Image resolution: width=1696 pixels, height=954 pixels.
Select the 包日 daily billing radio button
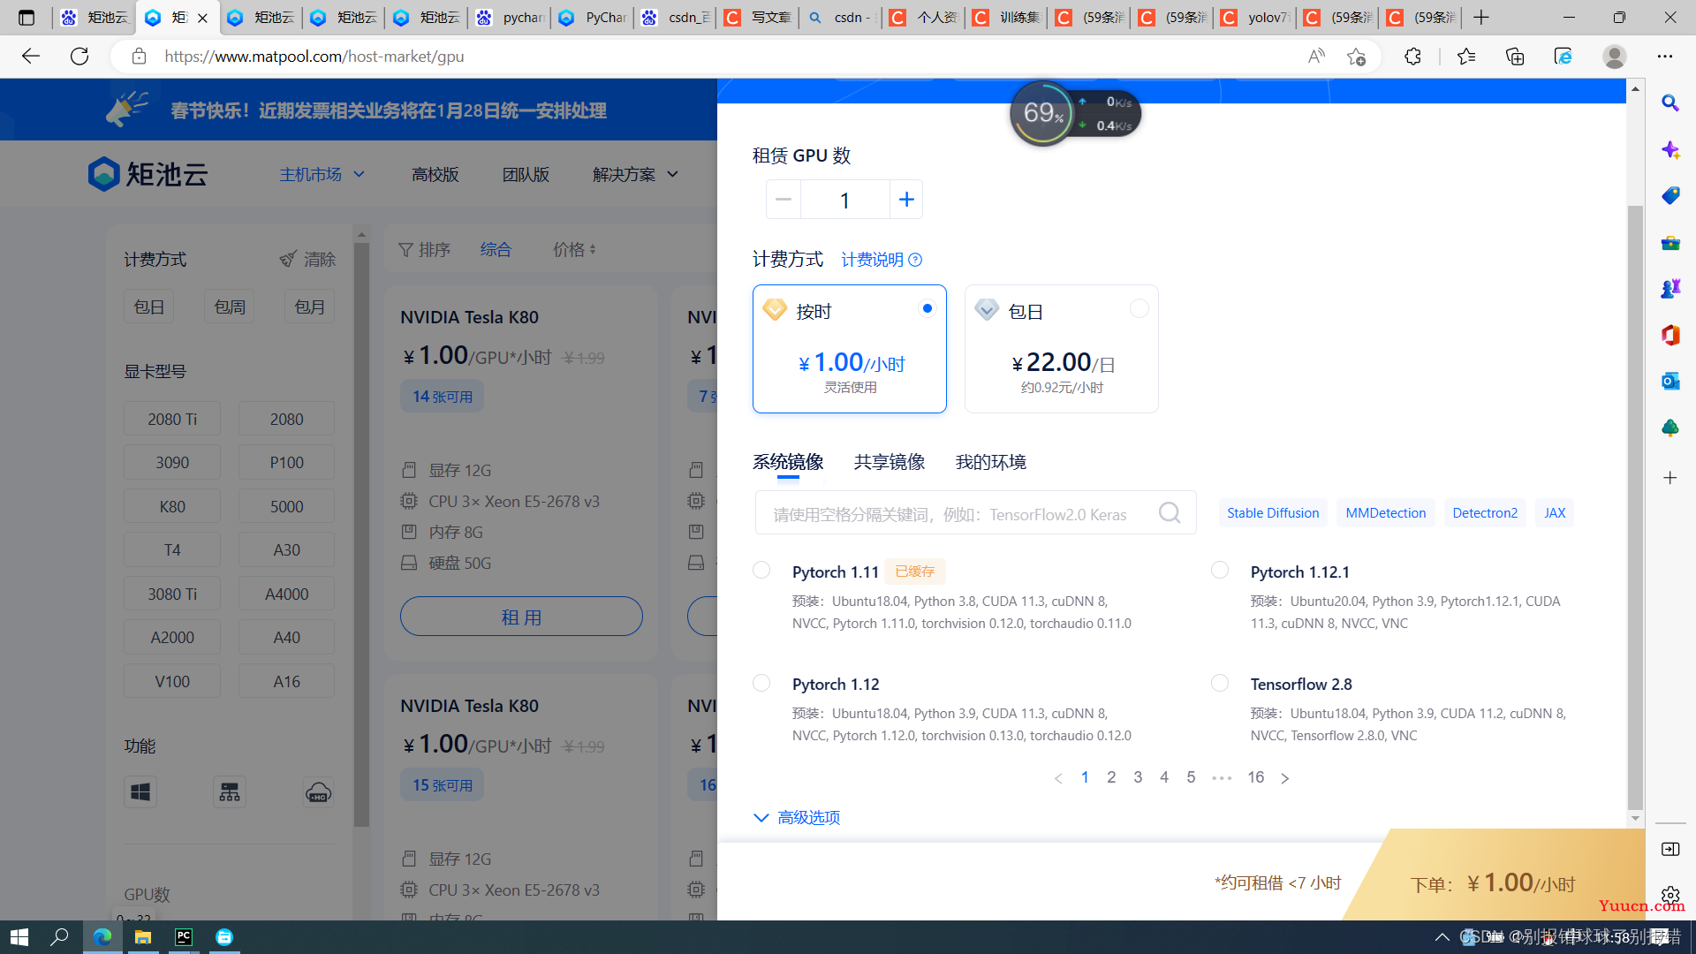coord(1139,308)
